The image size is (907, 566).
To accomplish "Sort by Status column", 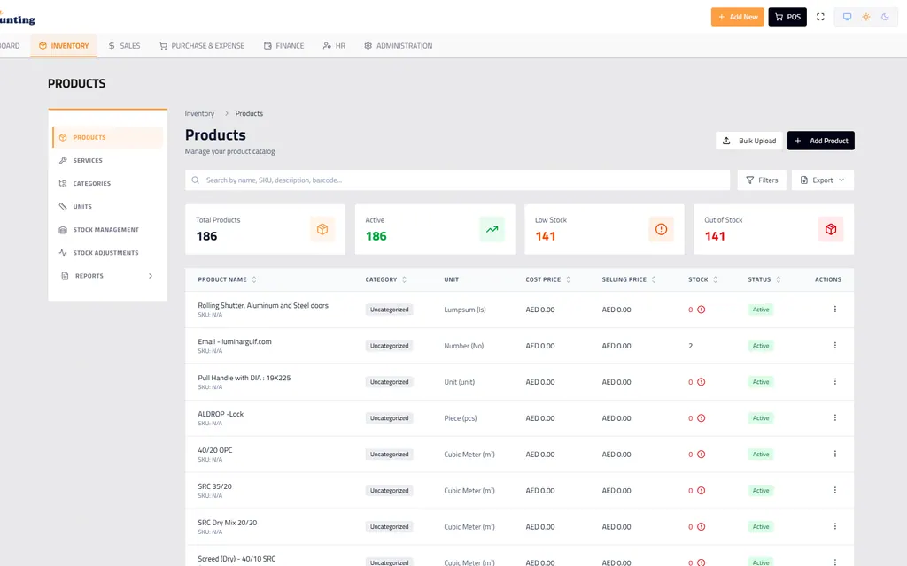I will click(764, 279).
